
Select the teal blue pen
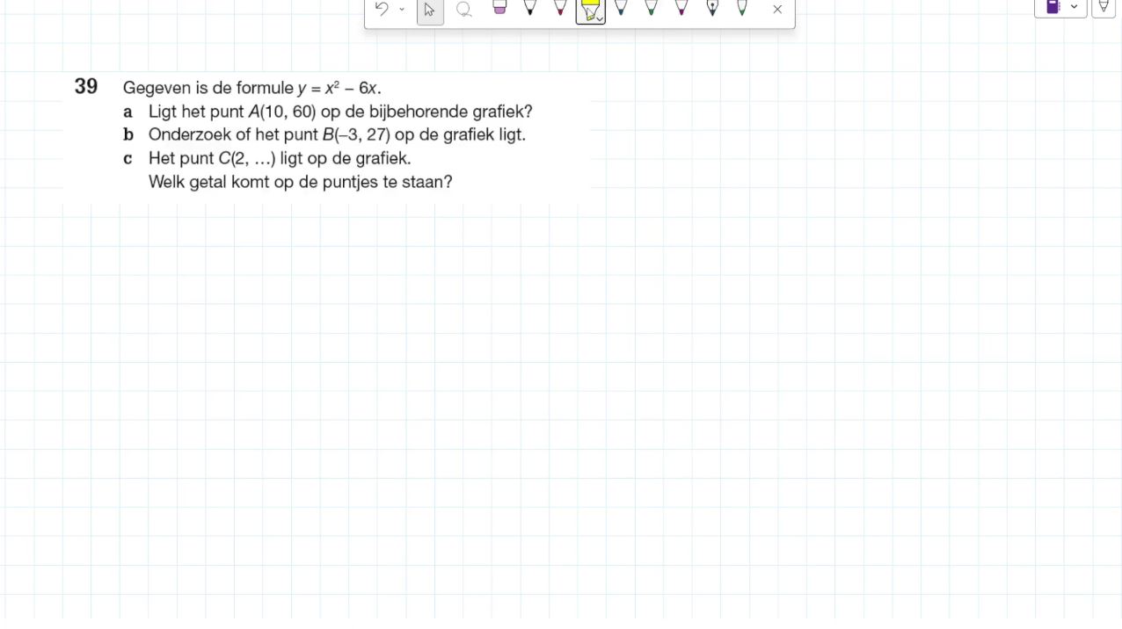tap(621, 8)
